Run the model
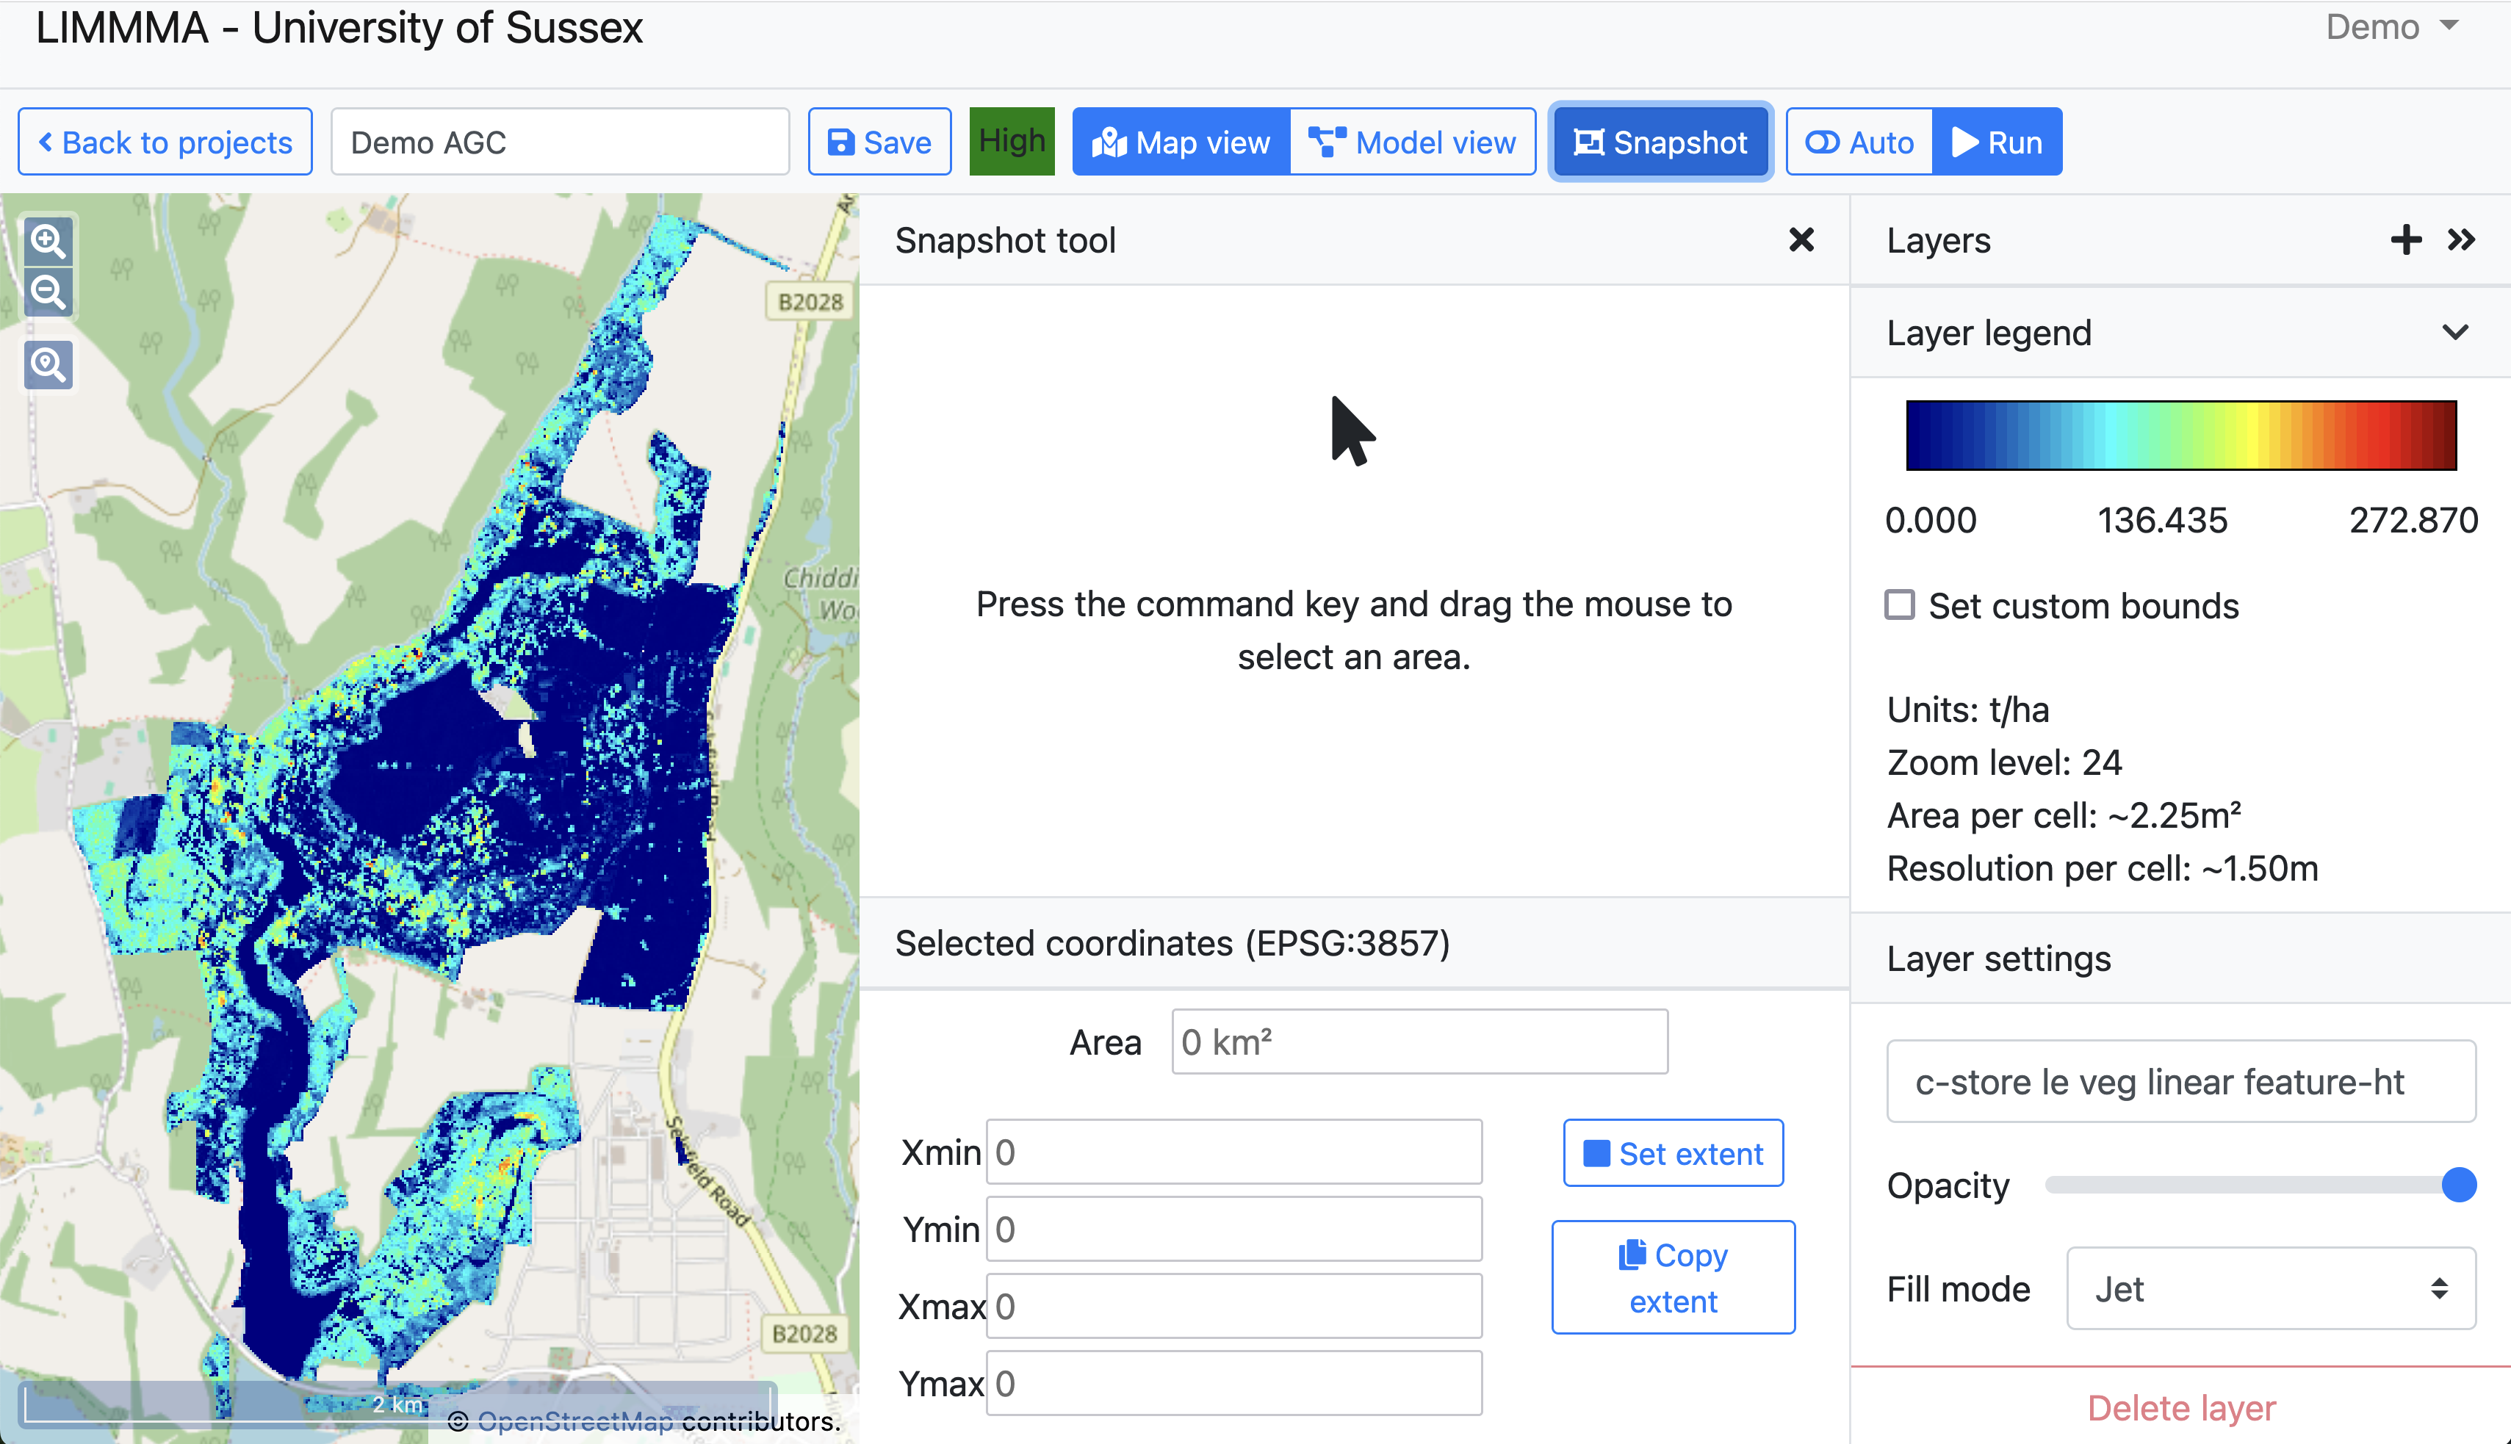The height and width of the screenshot is (1444, 2511). (x=1996, y=142)
